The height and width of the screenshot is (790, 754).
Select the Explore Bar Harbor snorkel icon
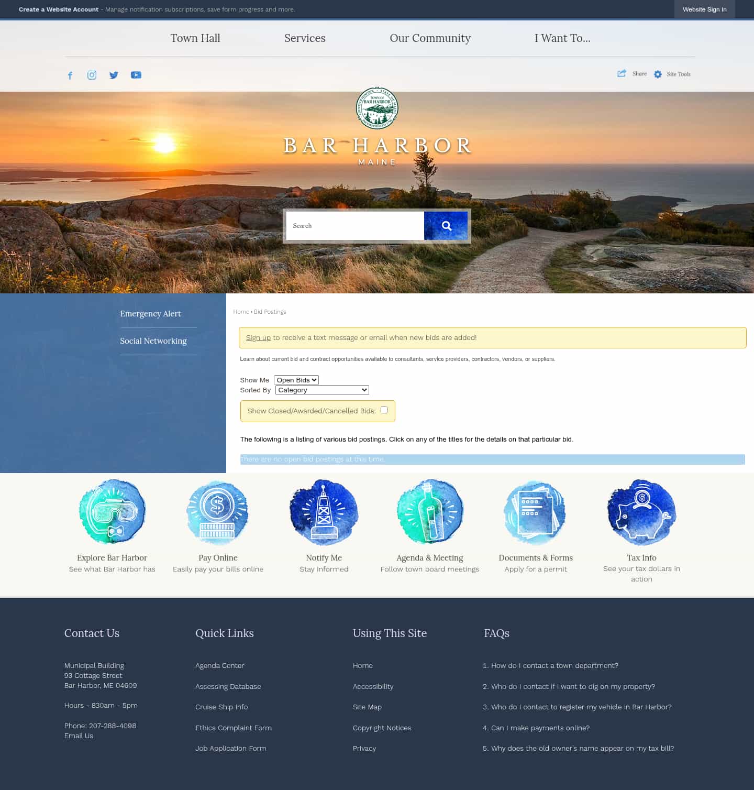[x=112, y=512]
